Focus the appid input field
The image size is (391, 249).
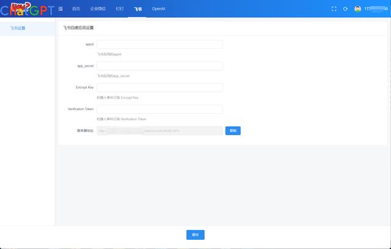coord(159,45)
